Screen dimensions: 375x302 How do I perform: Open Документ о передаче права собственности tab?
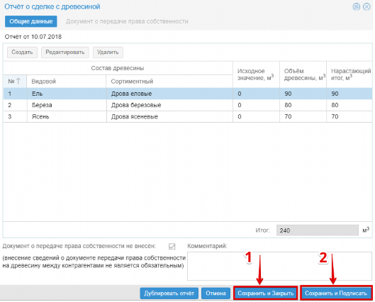127,21
